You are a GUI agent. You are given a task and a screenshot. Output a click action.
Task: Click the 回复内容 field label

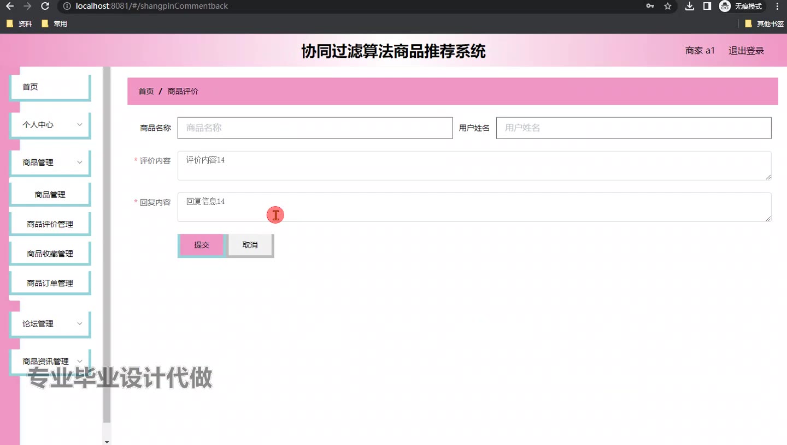pyautogui.click(x=155, y=202)
